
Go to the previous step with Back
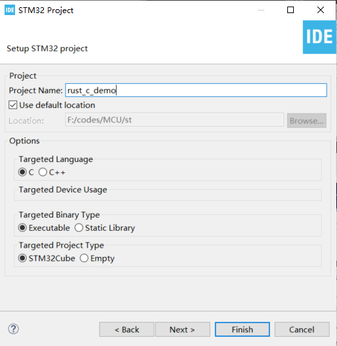point(127,330)
